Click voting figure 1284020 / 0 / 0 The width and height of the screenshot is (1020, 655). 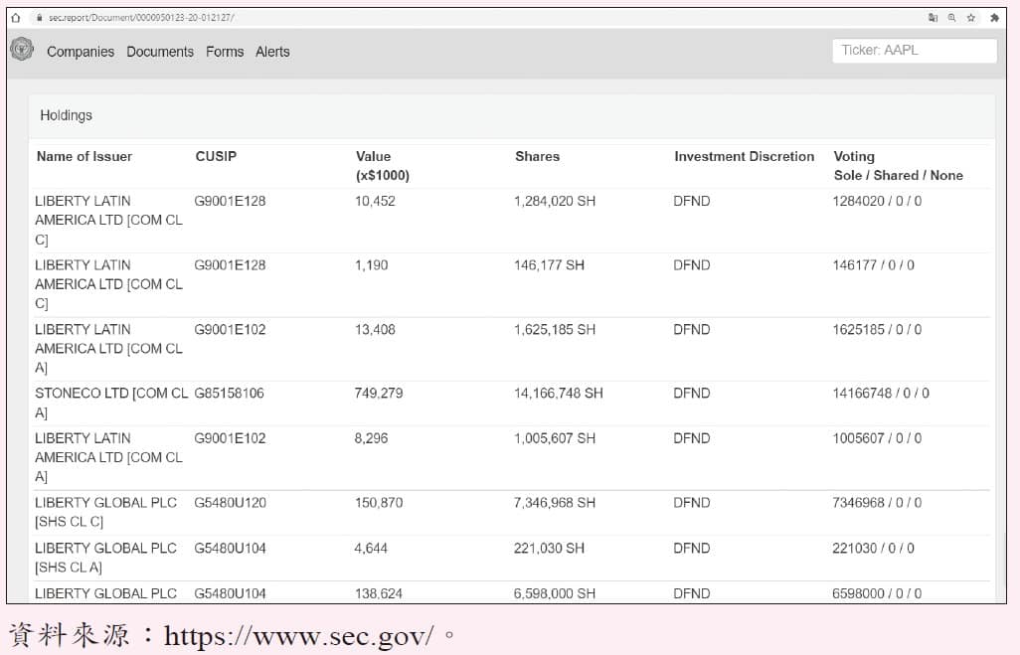pos(877,201)
